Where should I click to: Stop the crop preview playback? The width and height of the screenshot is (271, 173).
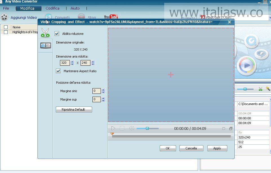[x=122, y=128]
